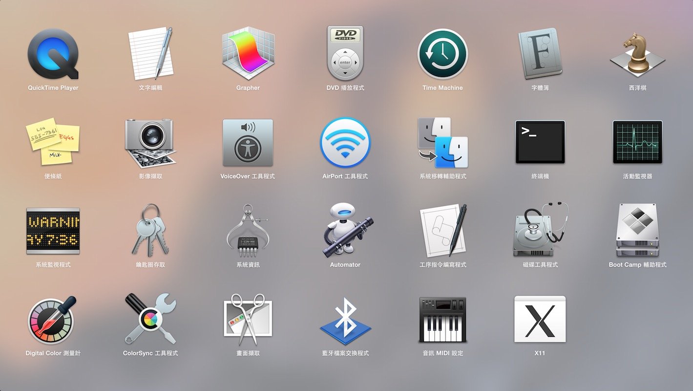693x391 pixels.
Task: Launch 鑰匙圈存取 (Keychain Access) keys icon
Action: (150, 230)
